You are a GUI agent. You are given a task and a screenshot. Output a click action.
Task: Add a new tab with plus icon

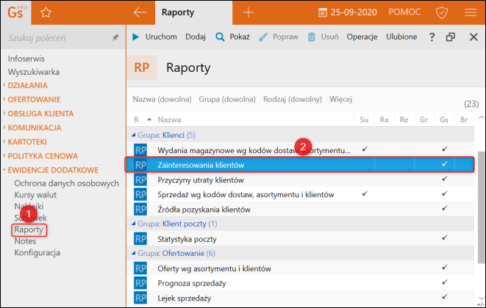249,12
